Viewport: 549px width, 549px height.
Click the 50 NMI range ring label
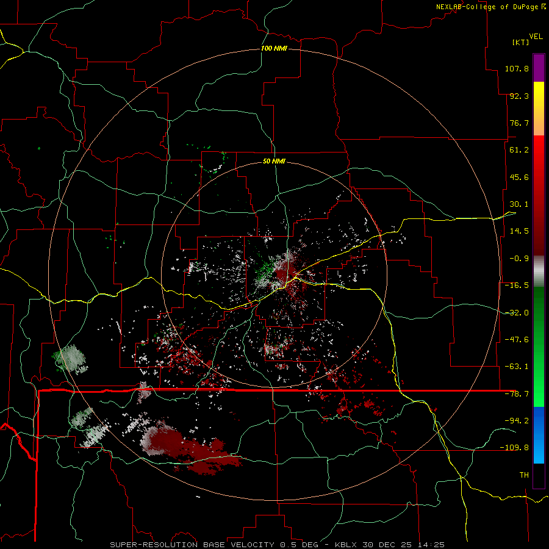[274, 161]
